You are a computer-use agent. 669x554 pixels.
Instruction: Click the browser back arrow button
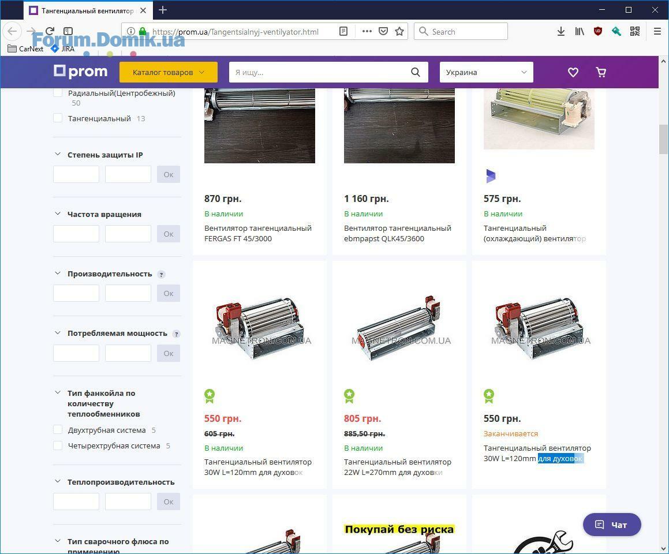point(12,31)
